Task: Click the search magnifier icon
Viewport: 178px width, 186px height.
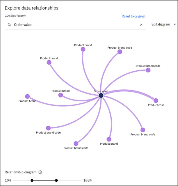Action: pyautogui.click(x=9, y=25)
